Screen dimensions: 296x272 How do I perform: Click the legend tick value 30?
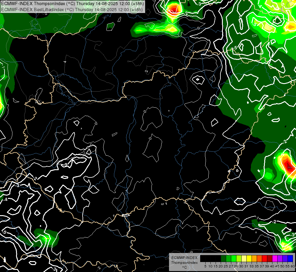(241, 266)
